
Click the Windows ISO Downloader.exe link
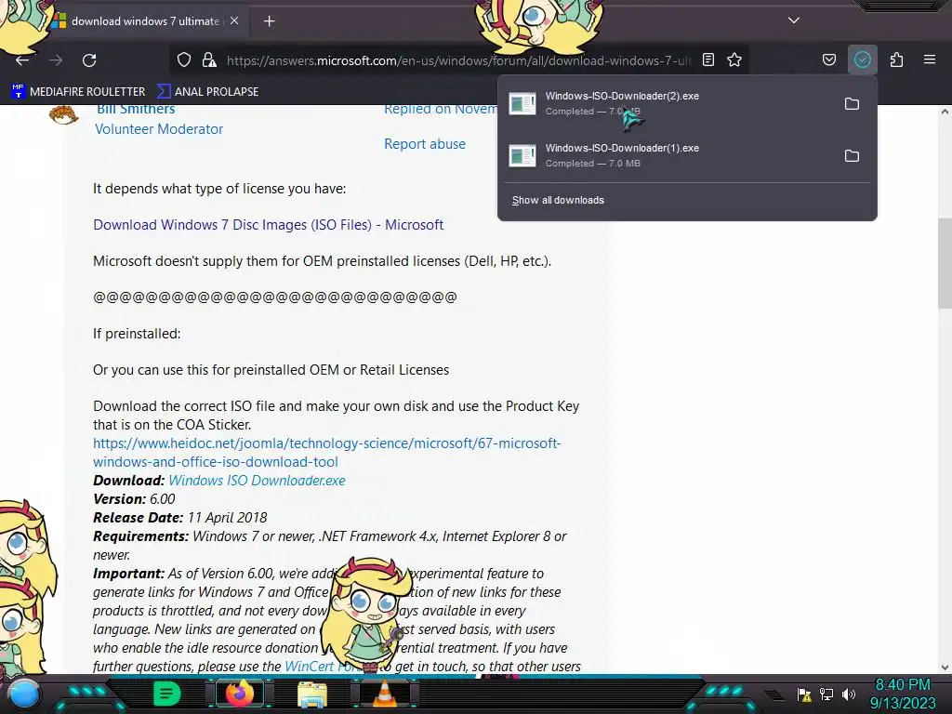(x=257, y=481)
